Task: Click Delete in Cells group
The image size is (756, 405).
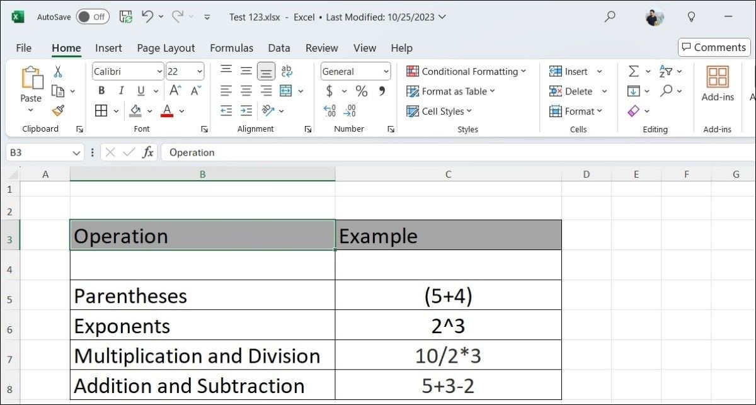Action: (571, 91)
